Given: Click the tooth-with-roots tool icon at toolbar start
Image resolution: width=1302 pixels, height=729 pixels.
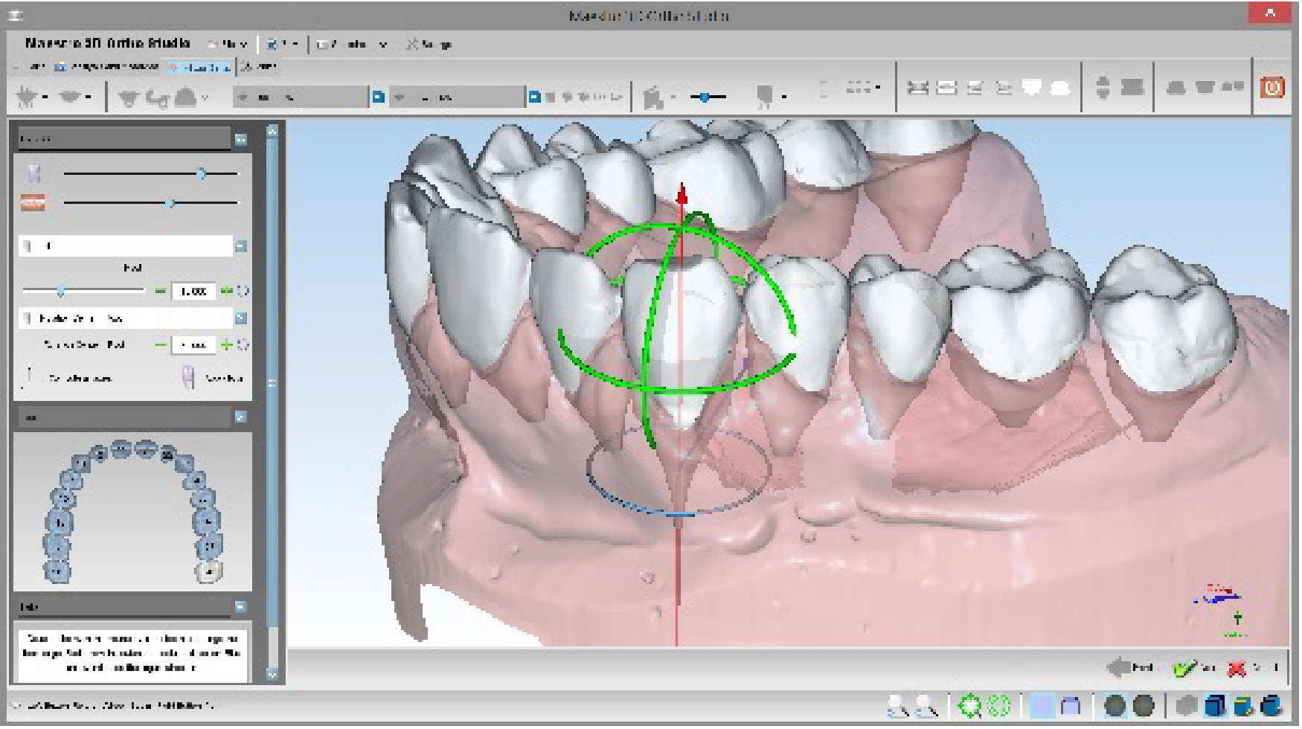Looking at the screenshot, I should point(28,96).
